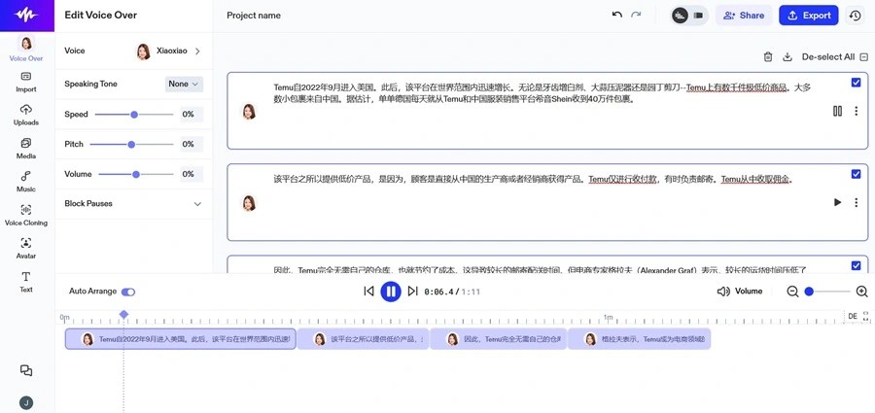The width and height of the screenshot is (875, 413).
Task: Toggle the Auto Arrange switch
Action: point(128,292)
